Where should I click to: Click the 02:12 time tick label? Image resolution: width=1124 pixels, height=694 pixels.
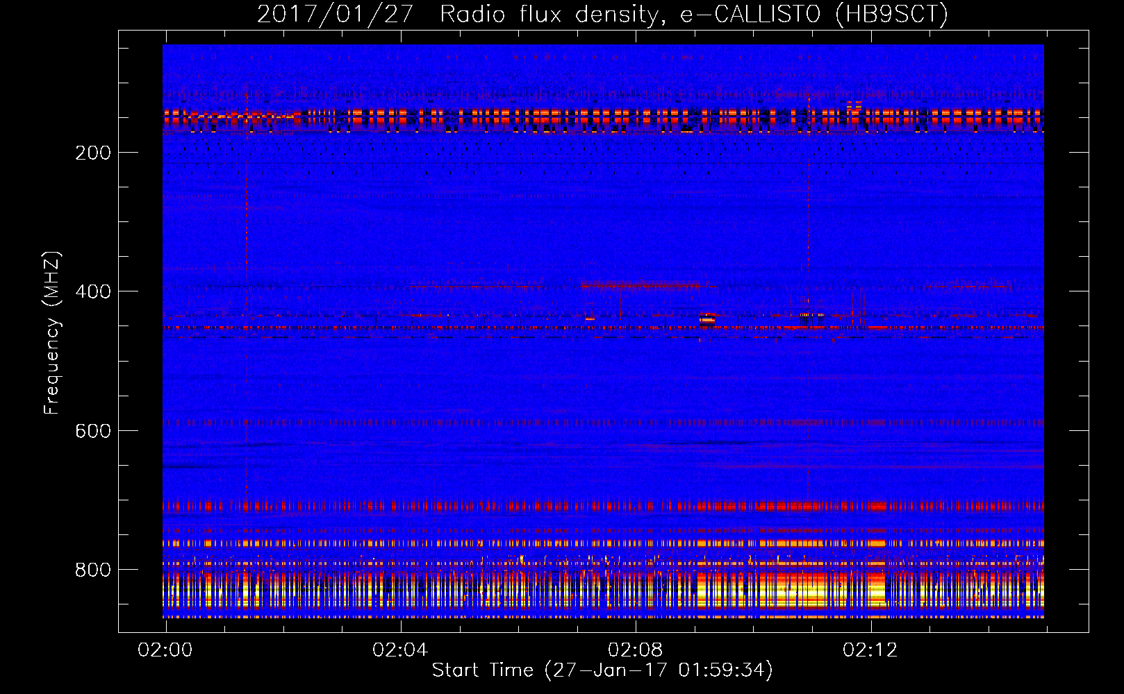(870, 650)
